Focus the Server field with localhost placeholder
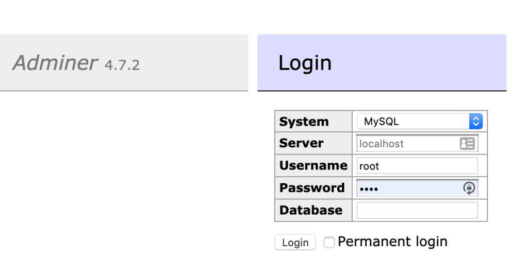The image size is (528, 276). (417, 144)
